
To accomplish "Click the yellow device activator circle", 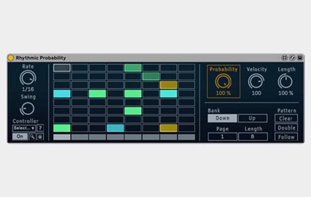I will point(11,58).
